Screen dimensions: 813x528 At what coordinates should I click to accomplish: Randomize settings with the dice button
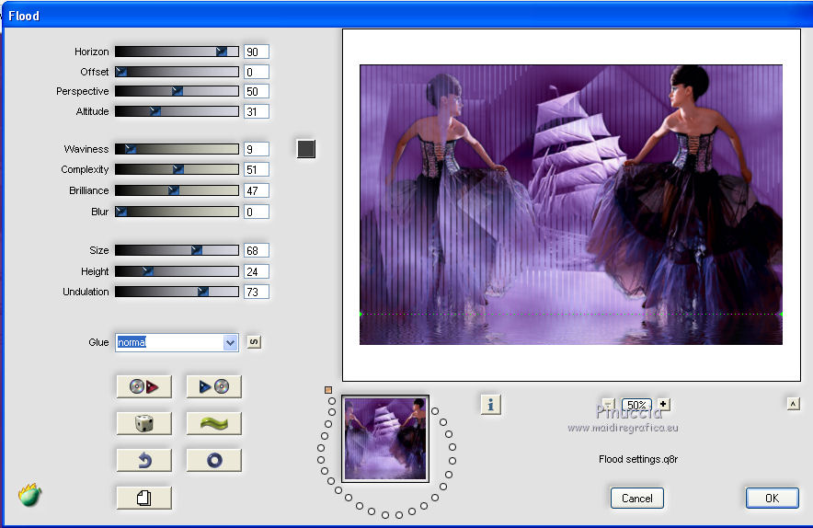(144, 423)
